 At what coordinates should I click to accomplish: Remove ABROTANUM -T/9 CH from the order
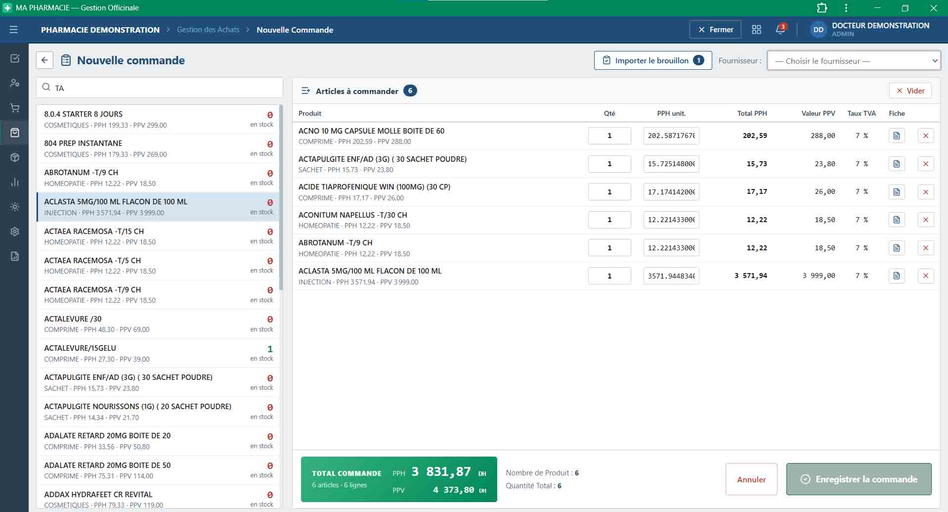click(x=926, y=248)
